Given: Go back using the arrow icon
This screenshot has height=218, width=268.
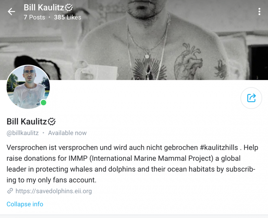Looking at the screenshot, I should [x=11, y=11].
